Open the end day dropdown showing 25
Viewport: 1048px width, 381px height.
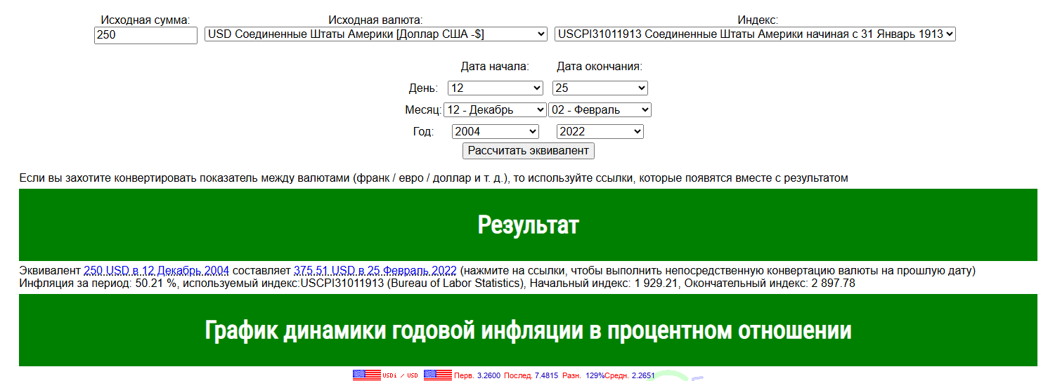[600, 88]
